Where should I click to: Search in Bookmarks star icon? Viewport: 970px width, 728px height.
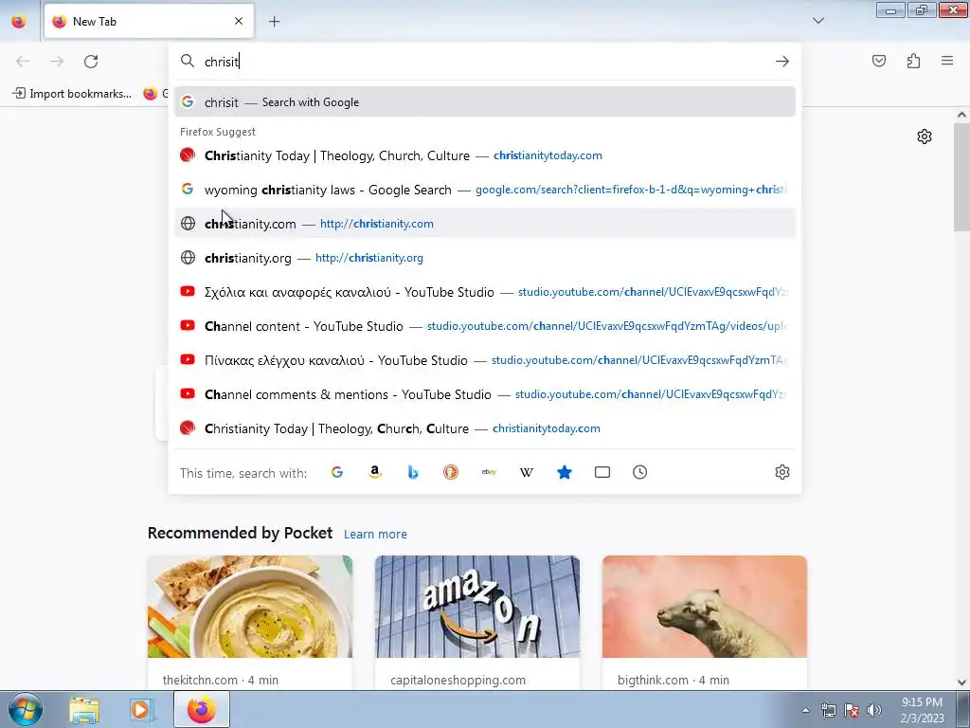pyautogui.click(x=565, y=472)
